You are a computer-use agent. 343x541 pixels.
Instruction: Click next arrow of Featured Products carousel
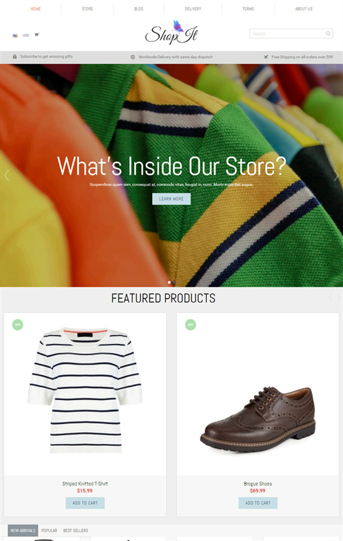pyautogui.click(x=339, y=297)
